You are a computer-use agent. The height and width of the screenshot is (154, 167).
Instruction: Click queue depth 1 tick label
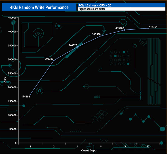30,147
